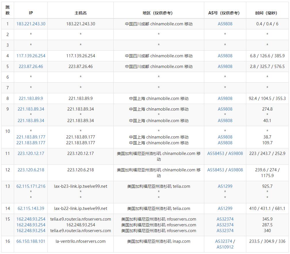Open IP link 221.183.89.9
The image size is (290, 254).
tap(31, 98)
